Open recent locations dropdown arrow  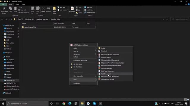coord(9,19)
